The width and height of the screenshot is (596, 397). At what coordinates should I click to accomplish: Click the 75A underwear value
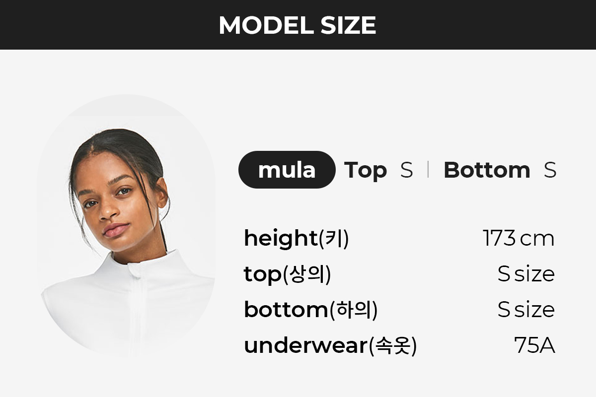tap(534, 345)
